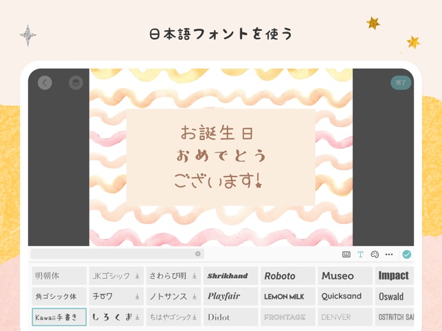Download the チロワ font via arrow
This screenshot has width=442, height=331.
pos(137,297)
